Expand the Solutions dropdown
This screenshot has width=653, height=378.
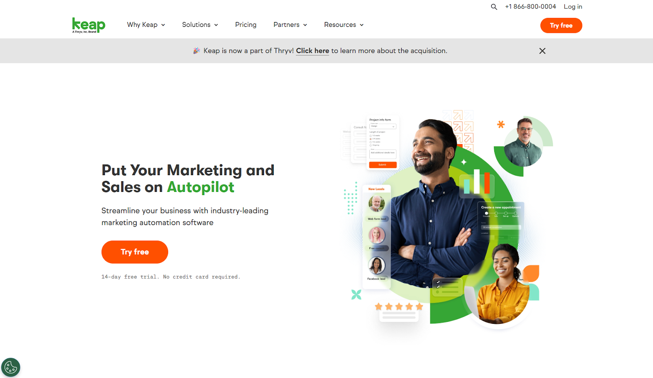(x=200, y=25)
